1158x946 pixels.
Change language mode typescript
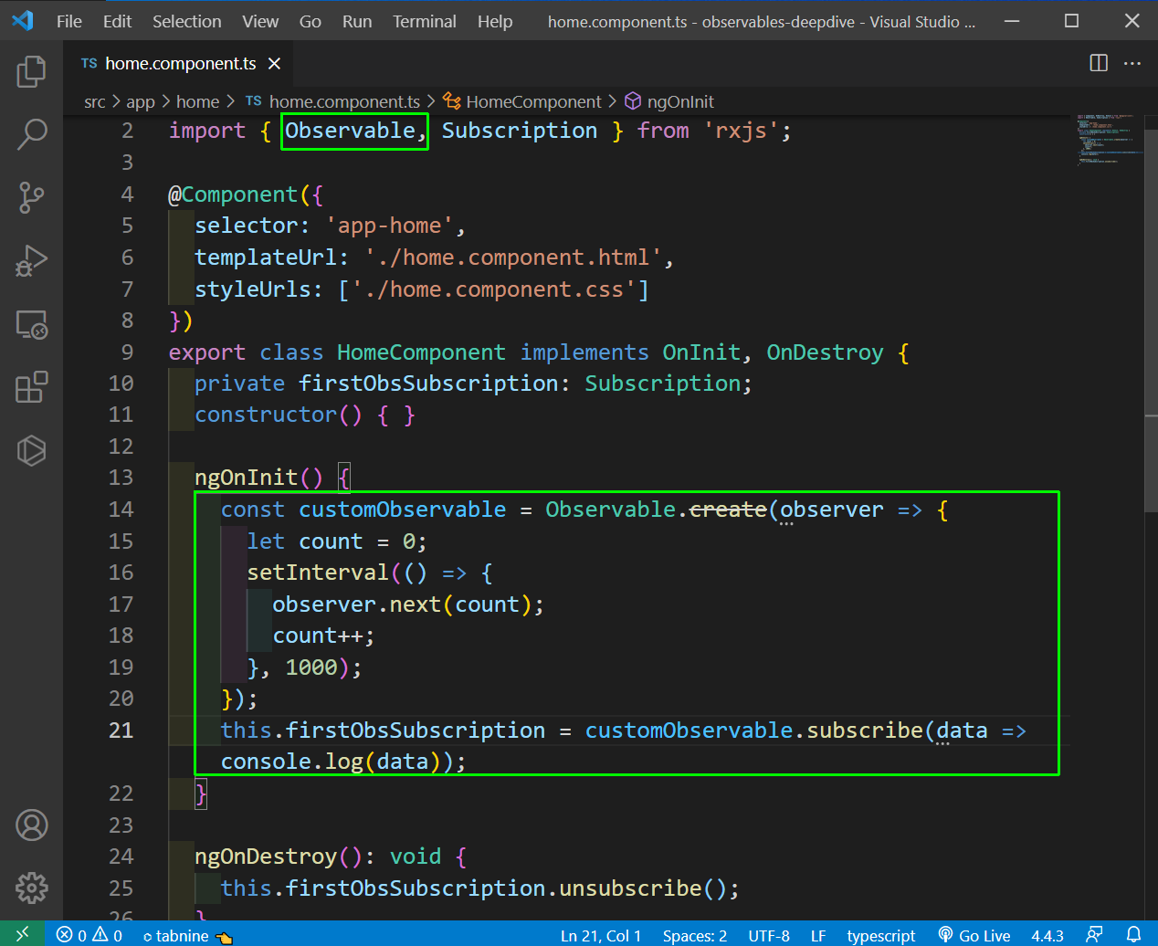click(x=880, y=935)
